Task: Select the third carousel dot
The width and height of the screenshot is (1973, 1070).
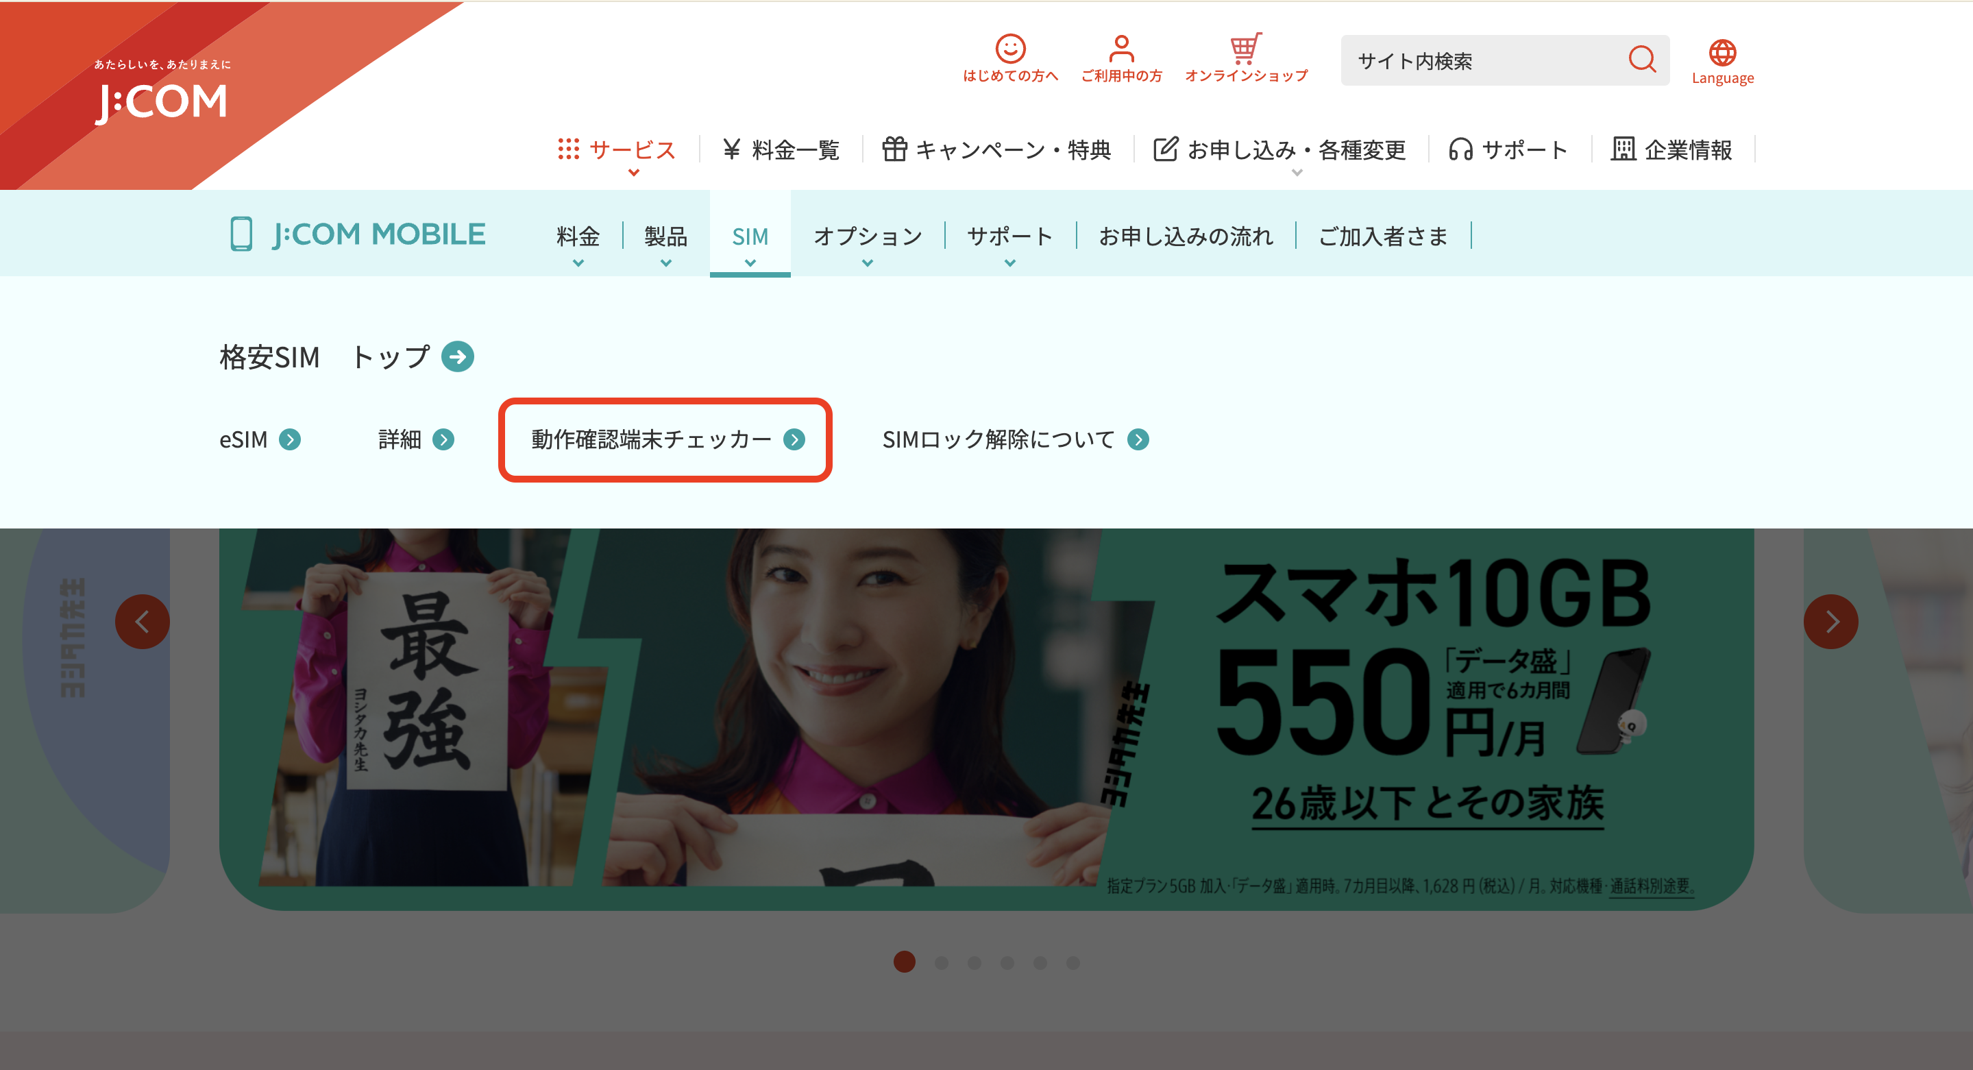Action: [x=975, y=963]
